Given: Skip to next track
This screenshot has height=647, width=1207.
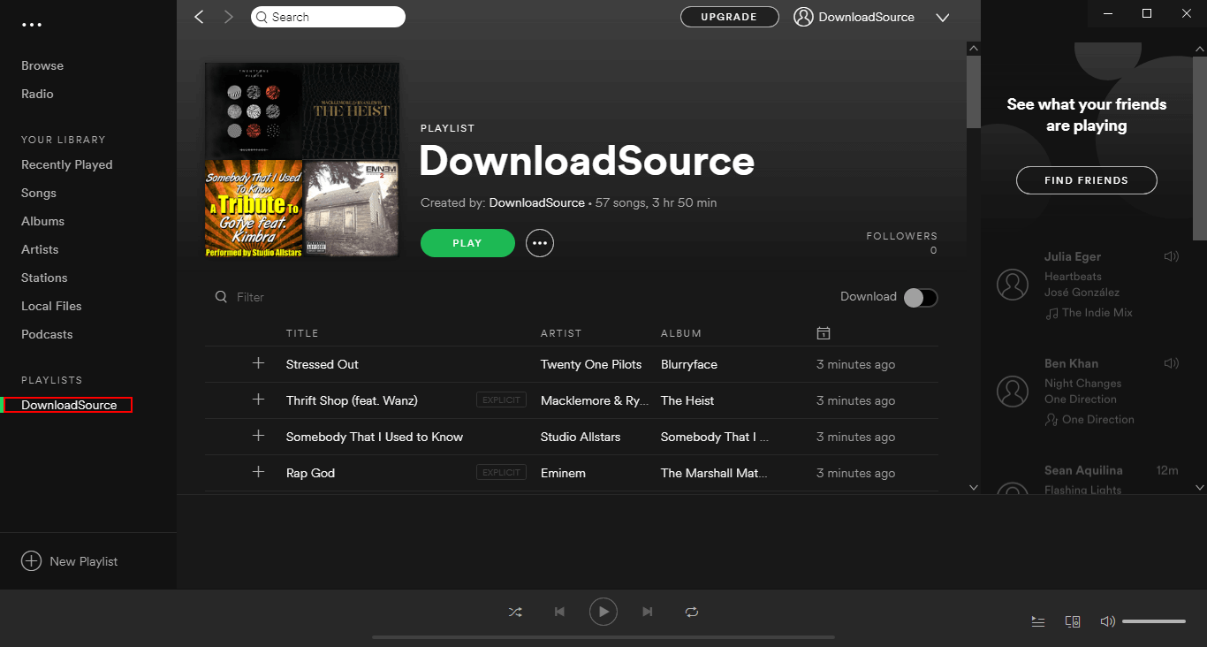Looking at the screenshot, I should (x=648, y=612).
